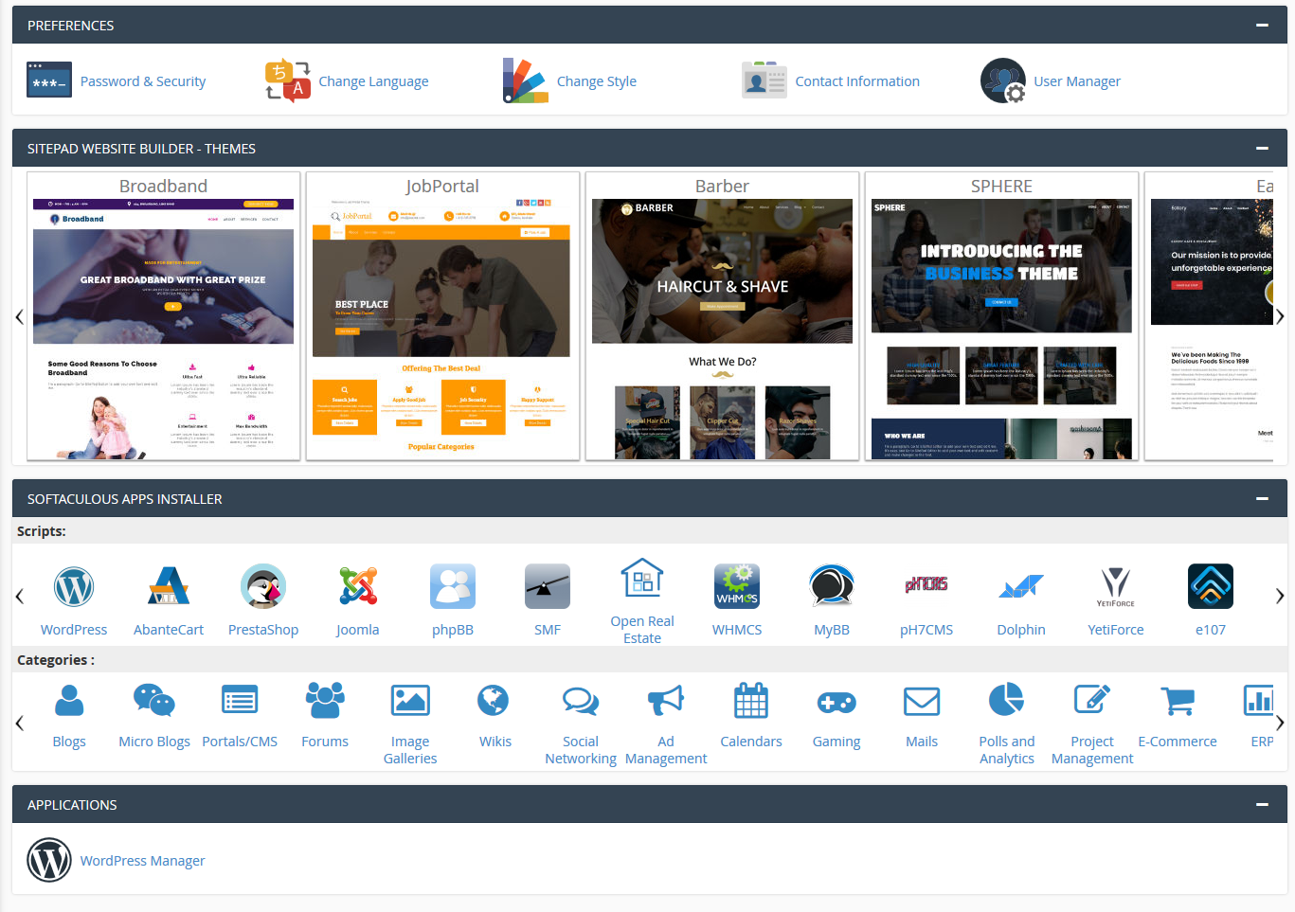The width and height of the screenshot is (1295, 912).
Task: Click the WordPress script name
Action: [74, 630]
